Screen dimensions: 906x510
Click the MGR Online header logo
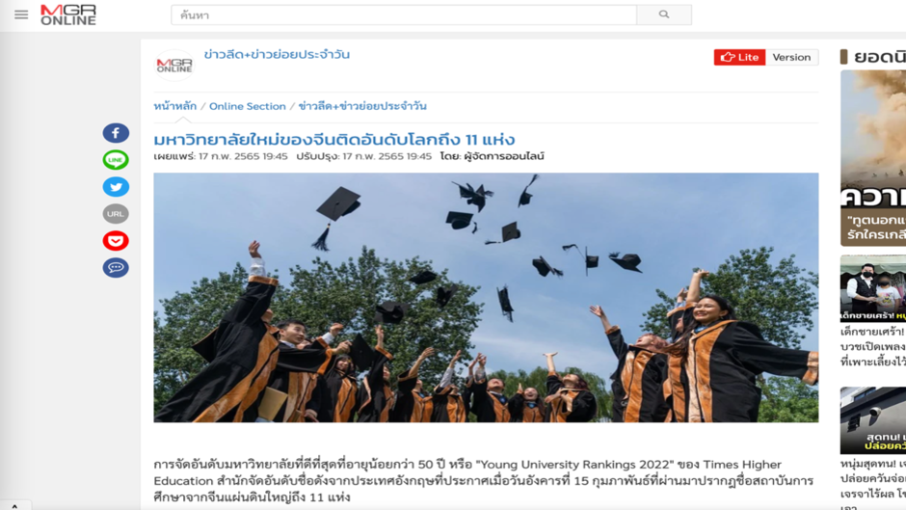point(68,15)
